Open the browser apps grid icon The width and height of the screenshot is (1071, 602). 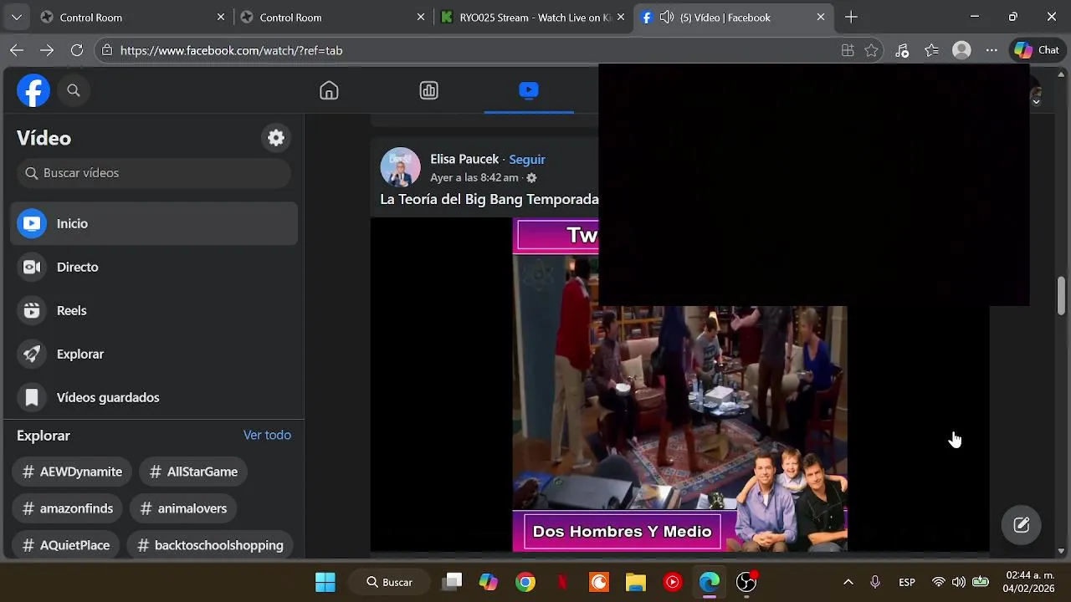click(x=848, y=50)
